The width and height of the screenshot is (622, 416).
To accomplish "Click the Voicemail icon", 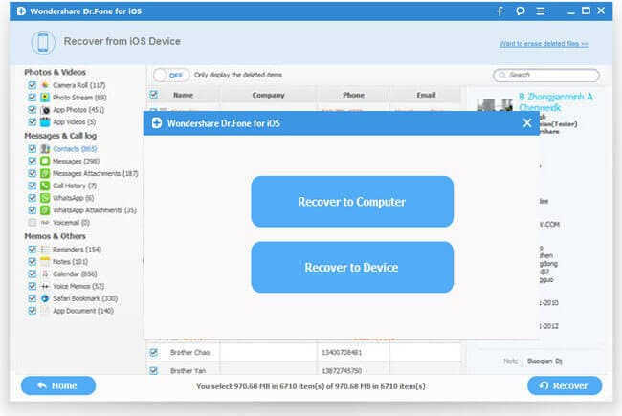I will click(x=45, y=223).
